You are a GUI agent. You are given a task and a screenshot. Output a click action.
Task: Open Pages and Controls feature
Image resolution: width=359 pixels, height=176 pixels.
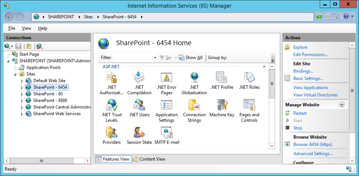(249, 111)
